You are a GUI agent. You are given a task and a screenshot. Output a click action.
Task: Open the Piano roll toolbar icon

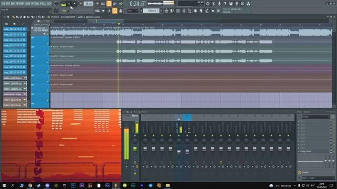coord(172,10)
